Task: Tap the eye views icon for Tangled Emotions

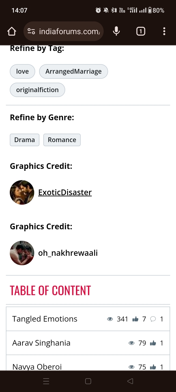Action: [110, 319]
